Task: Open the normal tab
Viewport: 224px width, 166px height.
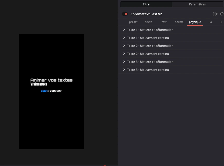Action: pyautogui.click(x=179, y=22)
